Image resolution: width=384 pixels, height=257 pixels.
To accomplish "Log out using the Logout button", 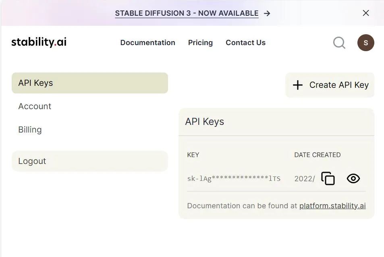I will (89, 161).
